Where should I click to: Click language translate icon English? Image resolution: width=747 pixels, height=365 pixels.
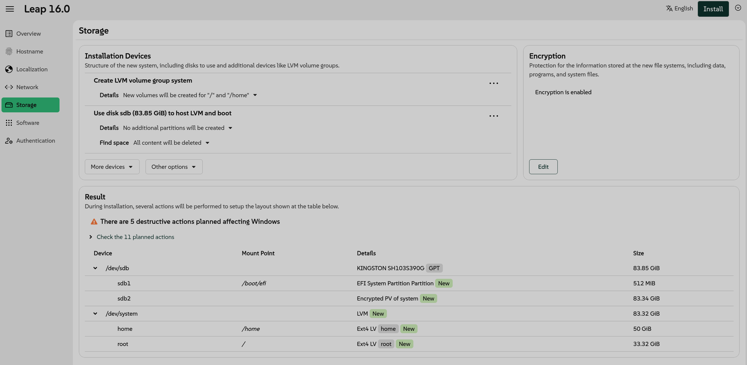[669, 9]
